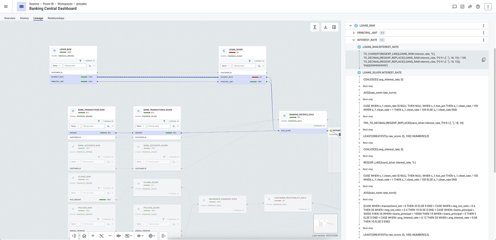Click the share arrow icon in header

470,7
